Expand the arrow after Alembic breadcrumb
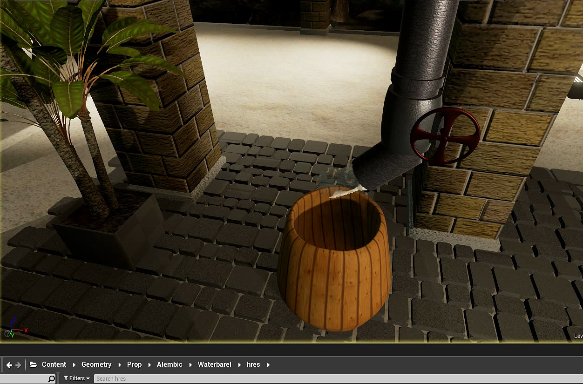Viewport: 583px width, 384px height. click(x=190, y=365)
